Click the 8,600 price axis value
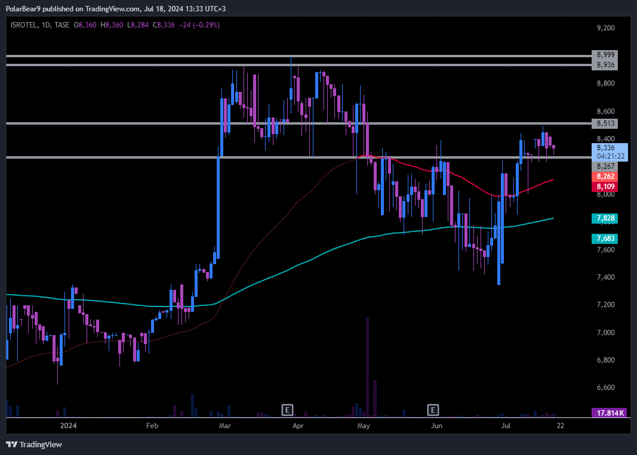Image resolution: width=637 pixels, height=455 pixels. click(x=605, y=111)
